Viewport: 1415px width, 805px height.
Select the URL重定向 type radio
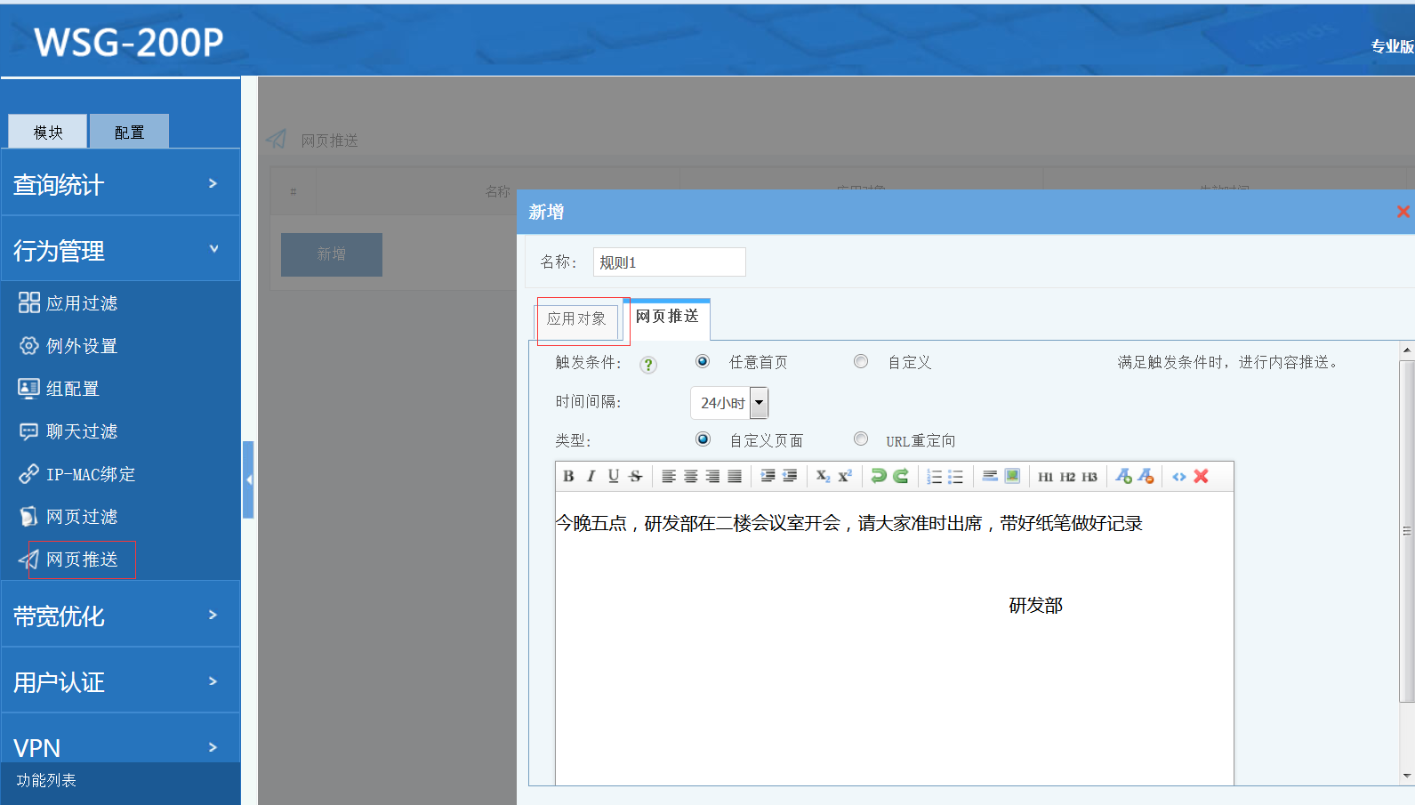(x=861, y=439)
